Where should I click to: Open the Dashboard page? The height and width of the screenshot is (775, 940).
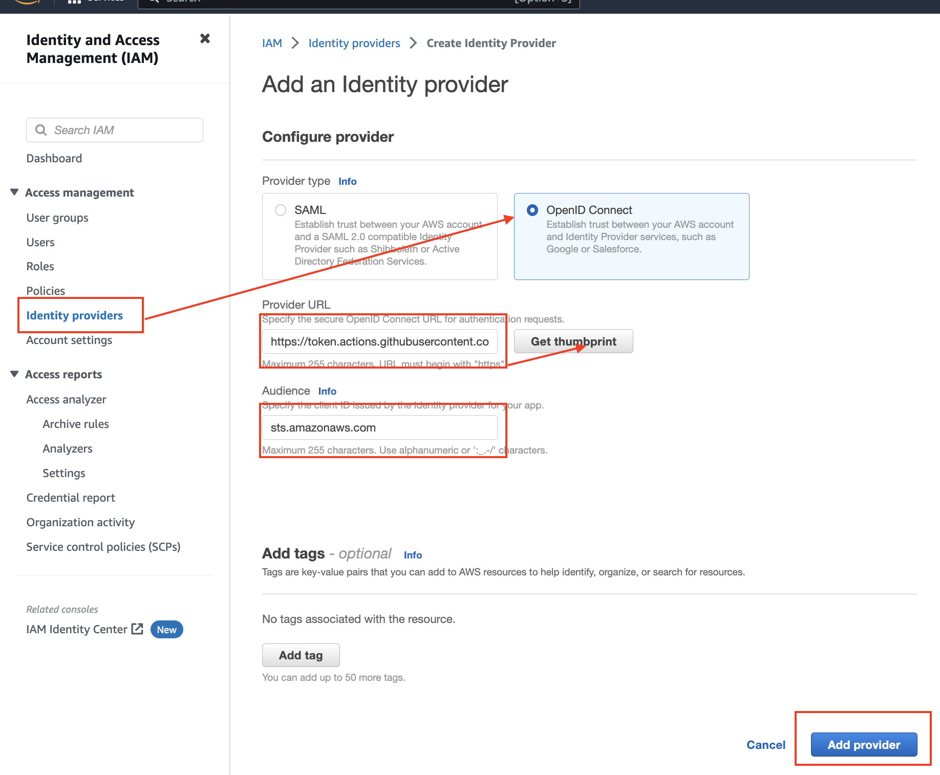click(54, 158)
